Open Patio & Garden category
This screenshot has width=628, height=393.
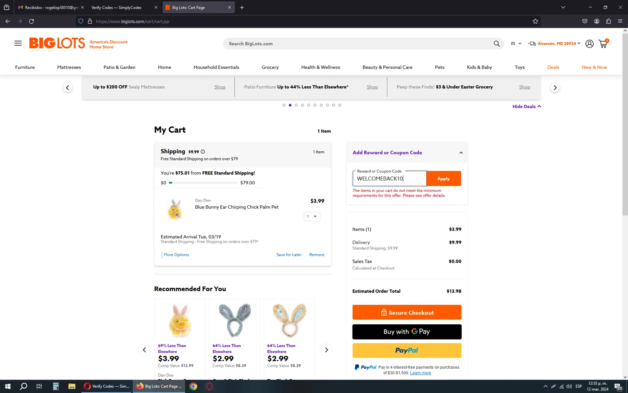(119, 67)
